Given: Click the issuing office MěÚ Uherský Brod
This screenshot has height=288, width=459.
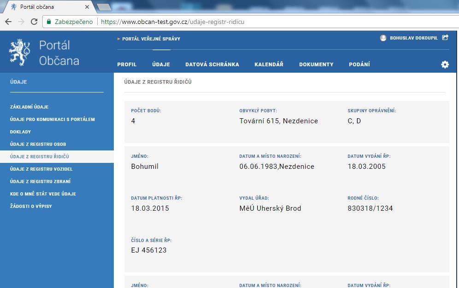Looking at the screenshot, I should (270, 208).
